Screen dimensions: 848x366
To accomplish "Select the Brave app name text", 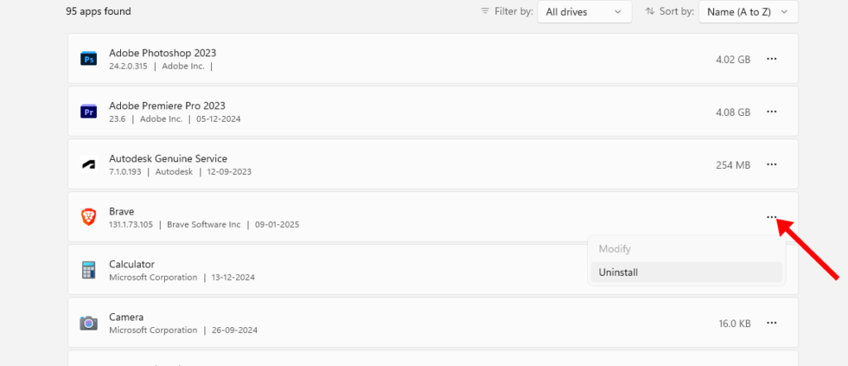I will [122, 211].
